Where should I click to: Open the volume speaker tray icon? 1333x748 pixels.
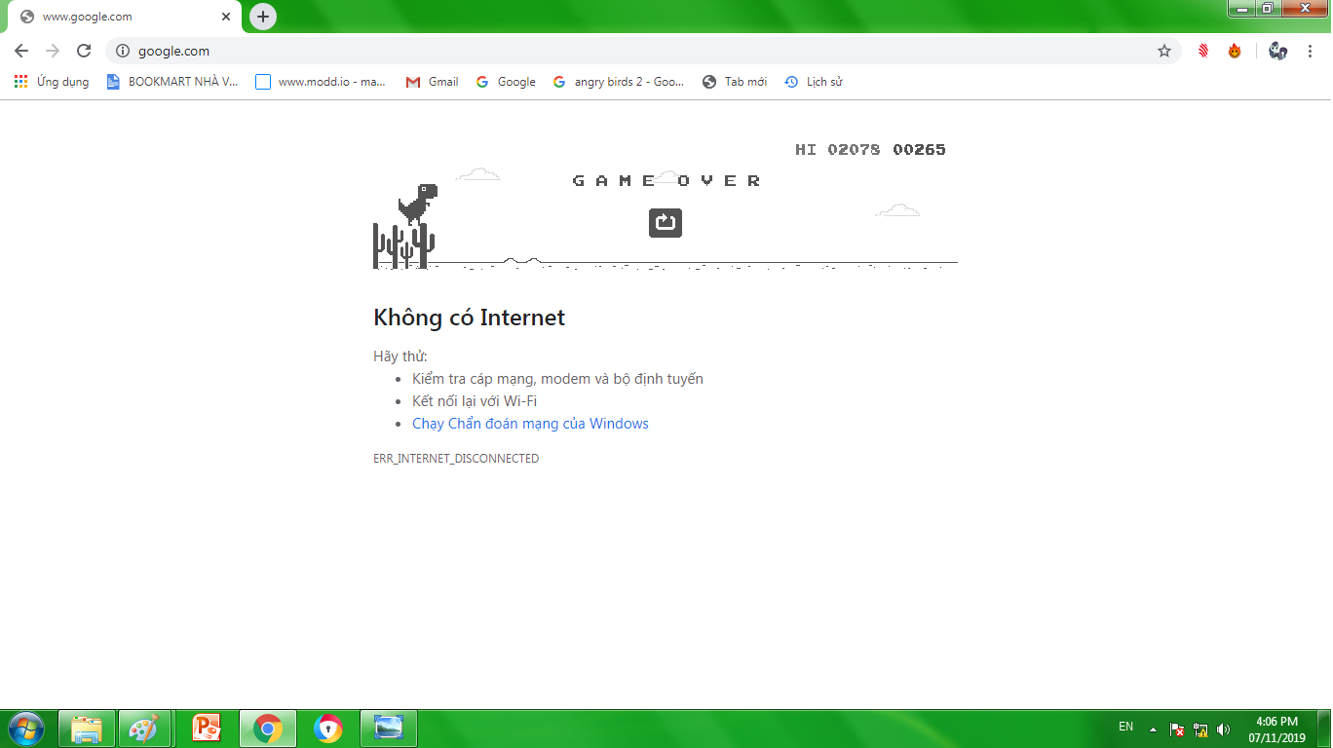coord(1224,729)
